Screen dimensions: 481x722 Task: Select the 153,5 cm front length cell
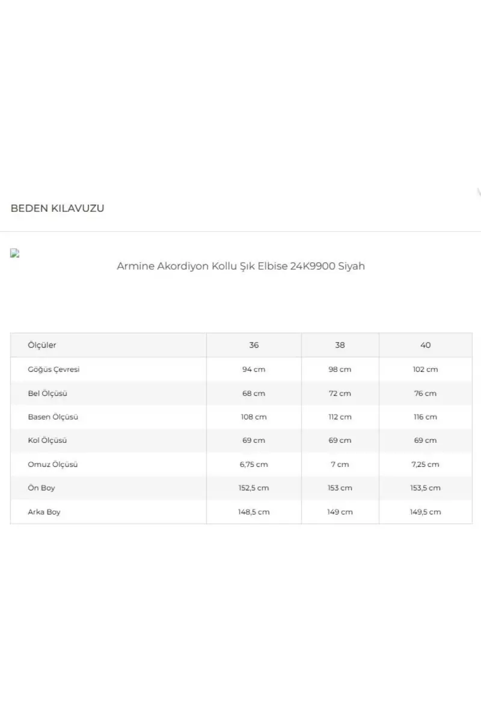pos(426,488)
